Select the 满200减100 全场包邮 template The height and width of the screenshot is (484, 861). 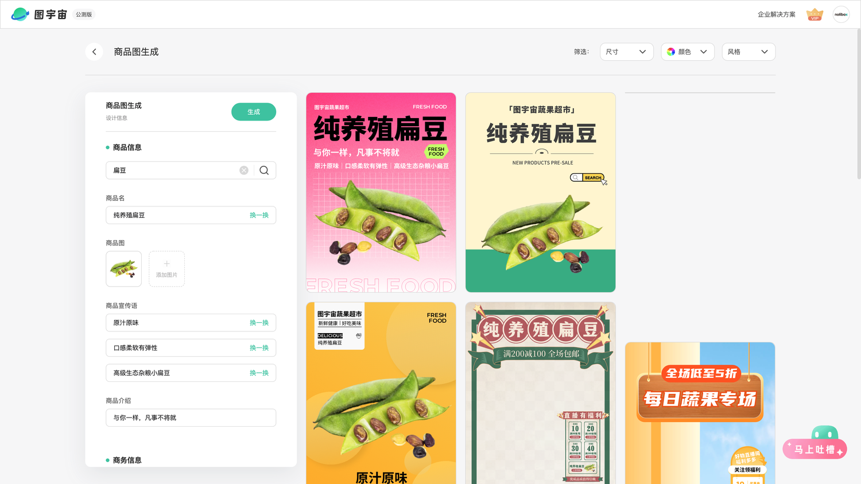tap(540, 393)
